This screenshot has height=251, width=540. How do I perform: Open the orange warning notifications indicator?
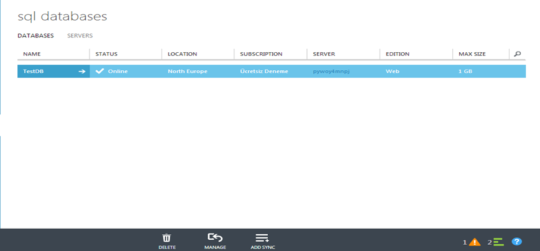pos(475,242)
